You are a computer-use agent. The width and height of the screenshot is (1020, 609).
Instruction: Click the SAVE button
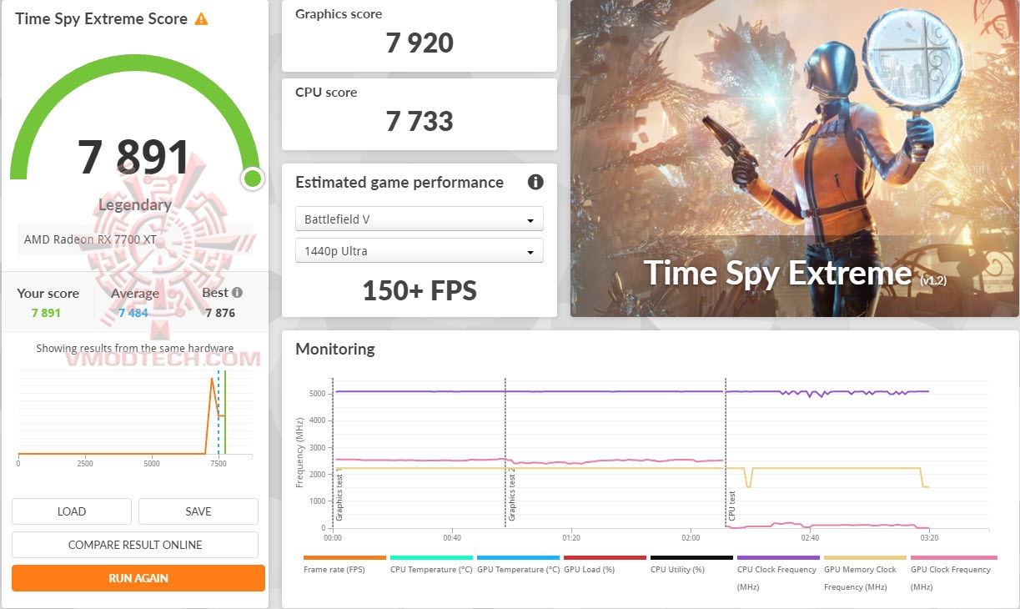(198, 511)
